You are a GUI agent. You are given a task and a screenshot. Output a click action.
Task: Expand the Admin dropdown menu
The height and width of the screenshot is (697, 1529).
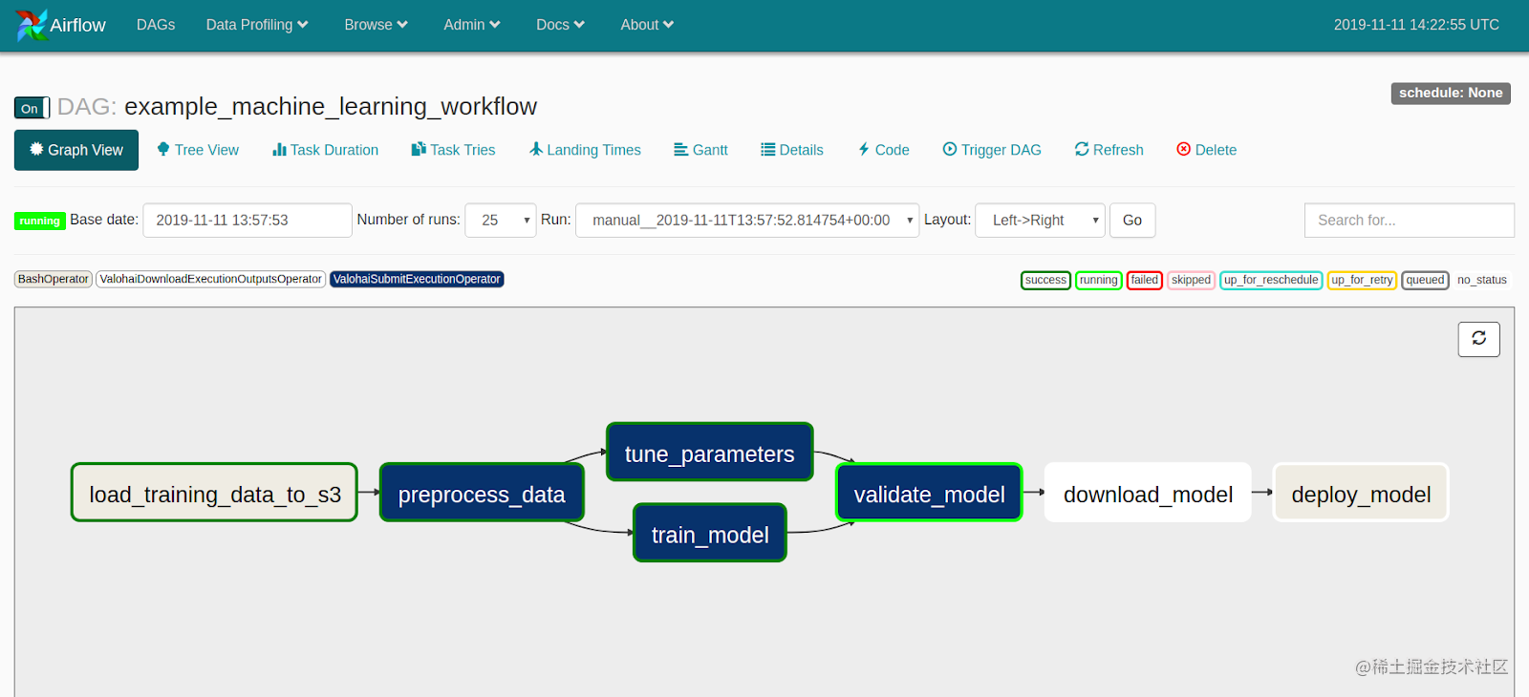[x=472, y=25]
